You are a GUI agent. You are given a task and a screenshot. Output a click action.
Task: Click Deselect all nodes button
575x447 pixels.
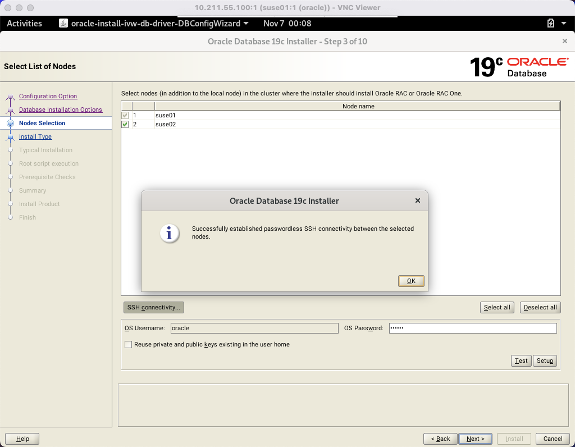(540, 307)
